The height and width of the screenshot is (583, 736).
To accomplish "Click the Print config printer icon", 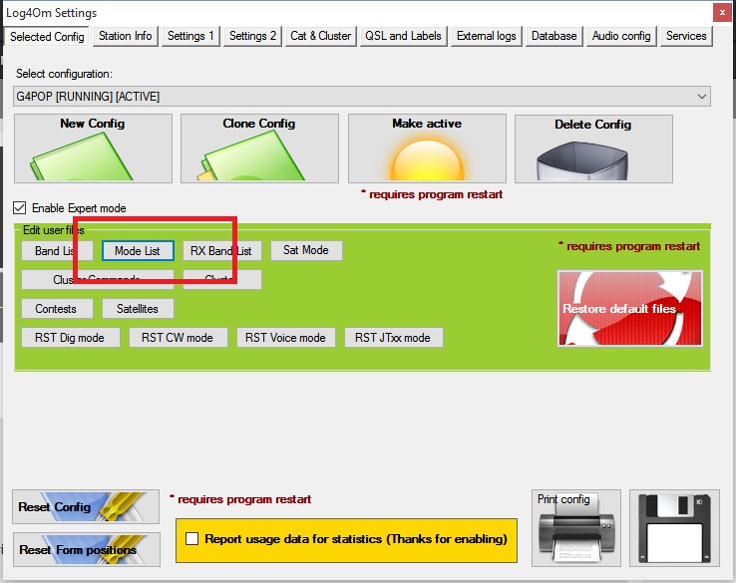I will coord(576,528).
